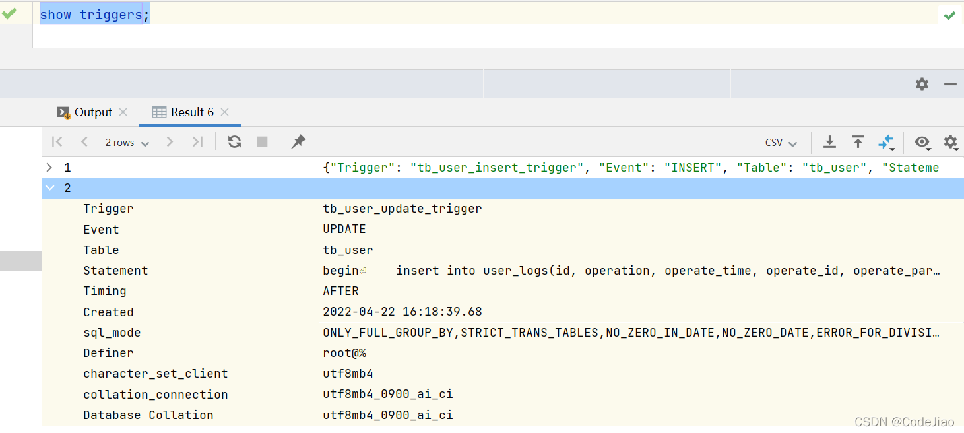Click the reload page refresh icon

[x=234, y=142]
